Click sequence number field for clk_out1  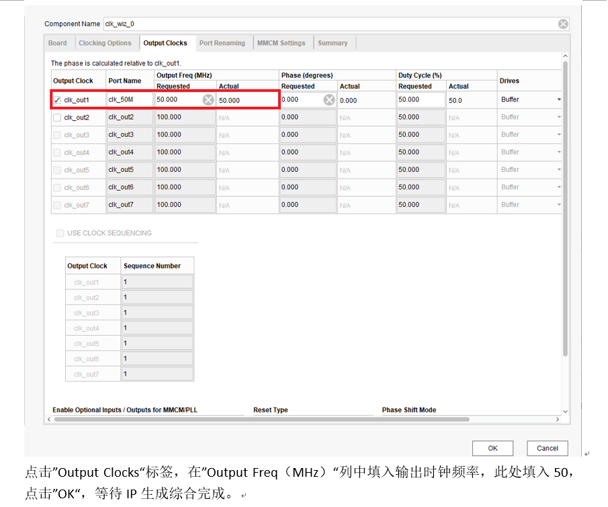click(157, 282)
